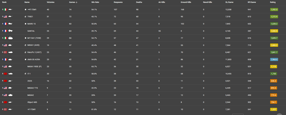Click the tank icon in the M60A2 row
The height and width of the screenshot is (115, 286).
(x=11, y=95)
